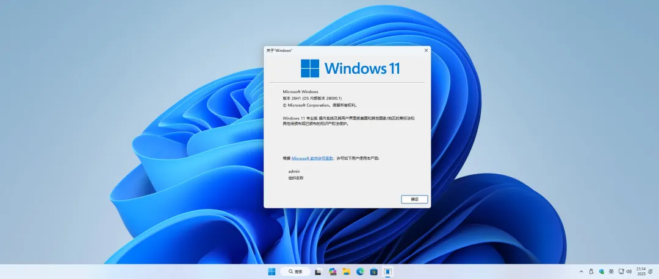Open the clock showing 21:14
Screen dimensions: 659x279
point(641,272)
